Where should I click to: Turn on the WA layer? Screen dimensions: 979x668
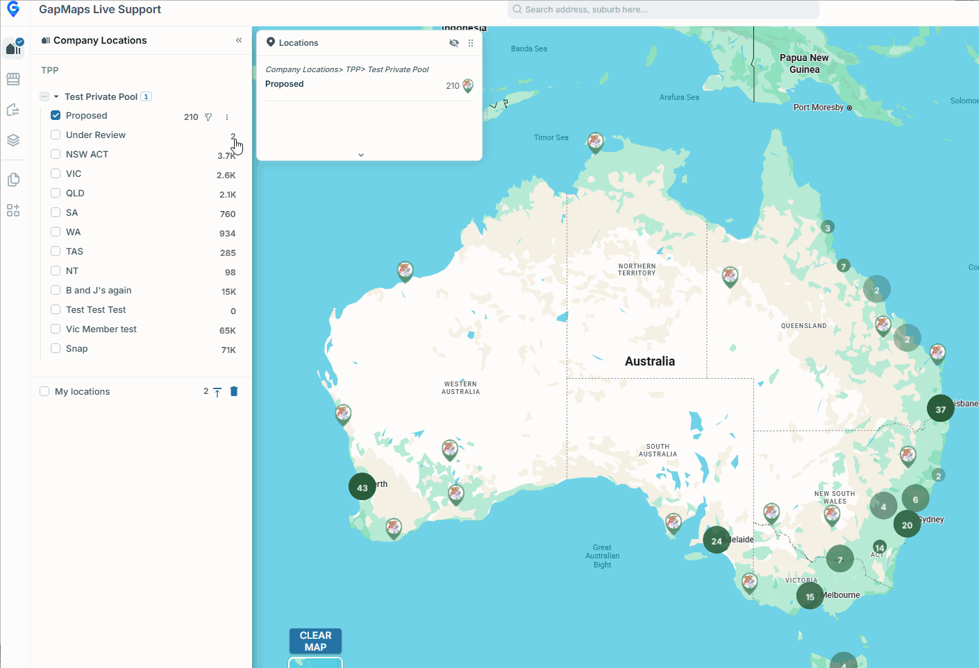[x=56, y=232]
